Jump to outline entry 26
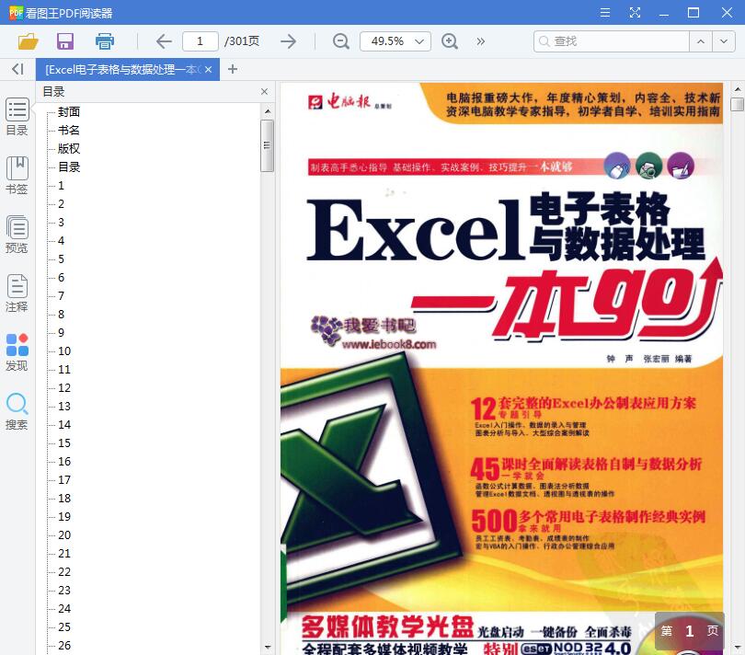745x655 pixels. (64, 646)
